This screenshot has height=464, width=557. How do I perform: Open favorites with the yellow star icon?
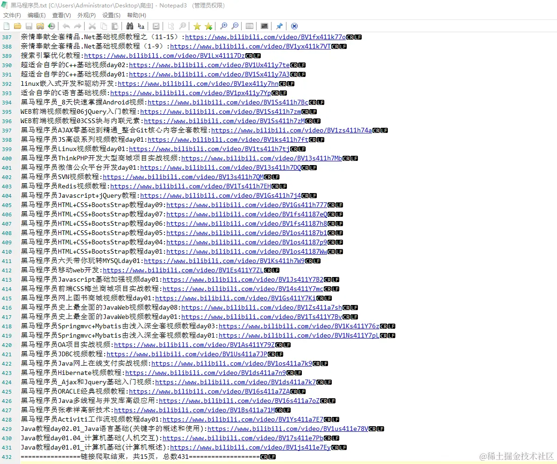pyautogui.click(x=197, y=26)
